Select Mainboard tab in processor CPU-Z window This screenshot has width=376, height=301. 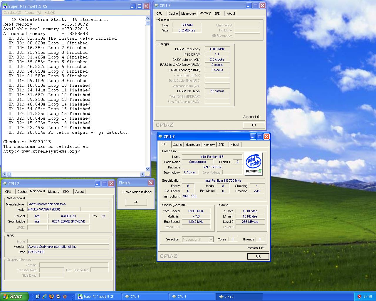click(193, 145)
